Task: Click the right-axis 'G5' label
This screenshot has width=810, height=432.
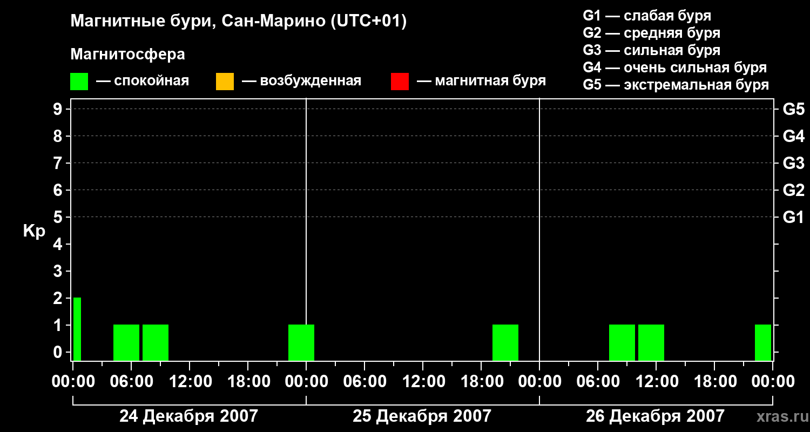Action: pos(793,109)
